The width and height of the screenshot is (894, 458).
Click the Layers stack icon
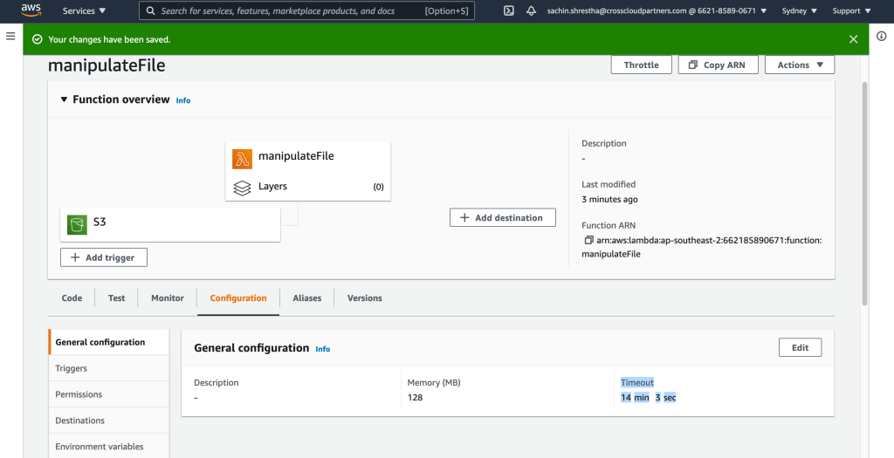pyautogui.click(x=242, y=187)
